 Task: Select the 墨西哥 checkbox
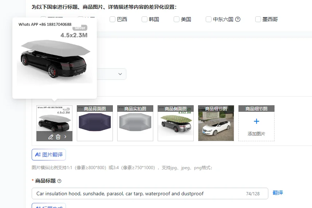[258, 19]
